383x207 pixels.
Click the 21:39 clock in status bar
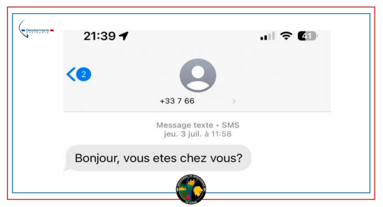100,36
